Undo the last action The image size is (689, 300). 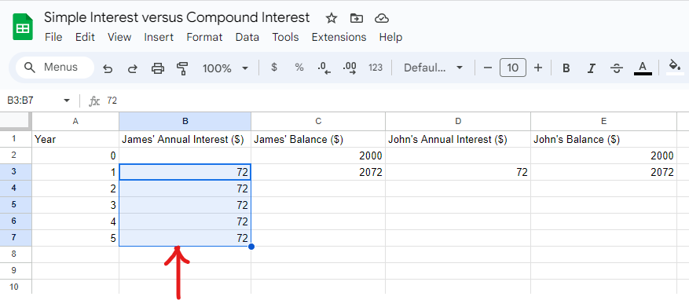108,68
